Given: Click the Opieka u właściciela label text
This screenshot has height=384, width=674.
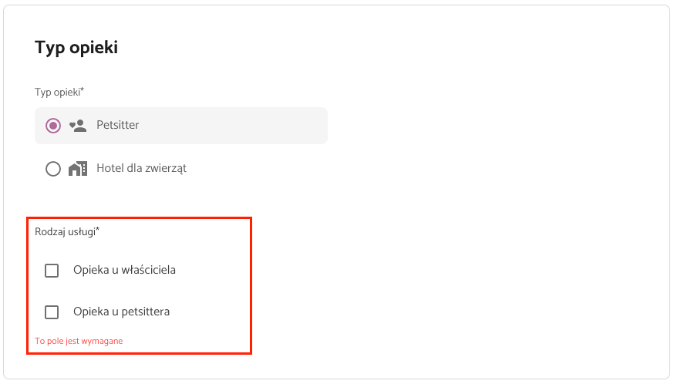Looking at the screenshot, I should 124,270.
